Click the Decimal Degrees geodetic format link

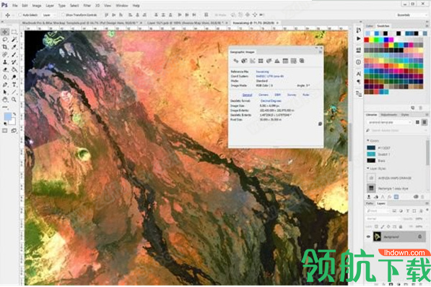tap(271, 101)
